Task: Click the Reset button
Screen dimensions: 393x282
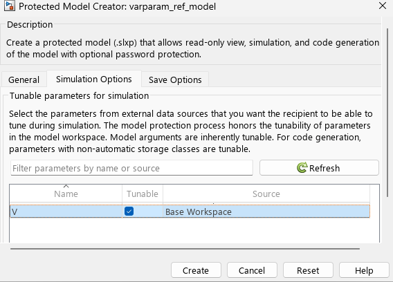Action: click(x=308, y=270)
